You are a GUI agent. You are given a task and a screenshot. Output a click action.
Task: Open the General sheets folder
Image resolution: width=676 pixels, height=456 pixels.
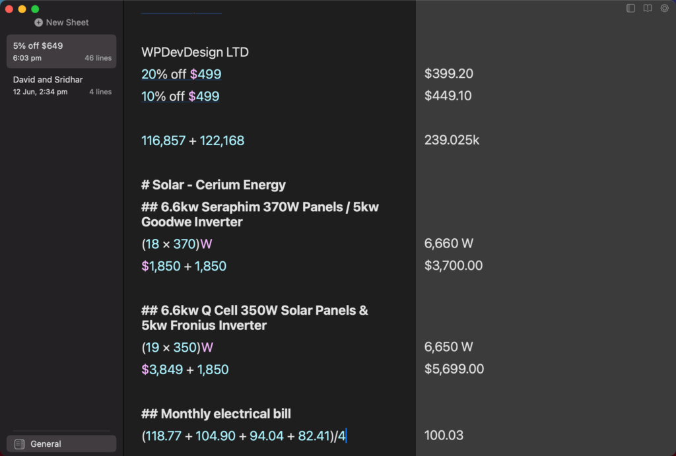coord(61,444)
